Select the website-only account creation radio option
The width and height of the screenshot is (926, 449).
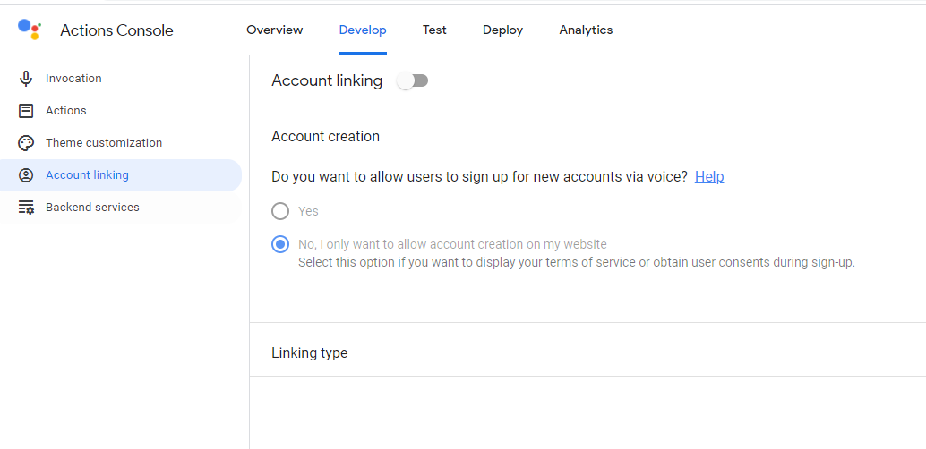(280, 244)
